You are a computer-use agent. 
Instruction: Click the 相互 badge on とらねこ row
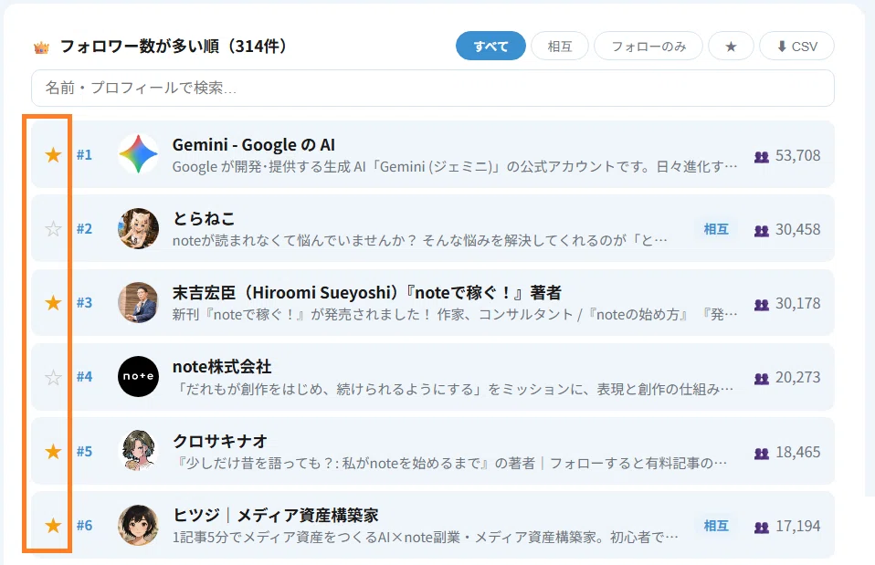(x=716, y=229)
